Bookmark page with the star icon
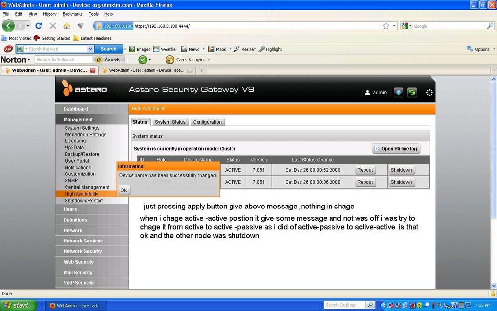 point(386,26)
